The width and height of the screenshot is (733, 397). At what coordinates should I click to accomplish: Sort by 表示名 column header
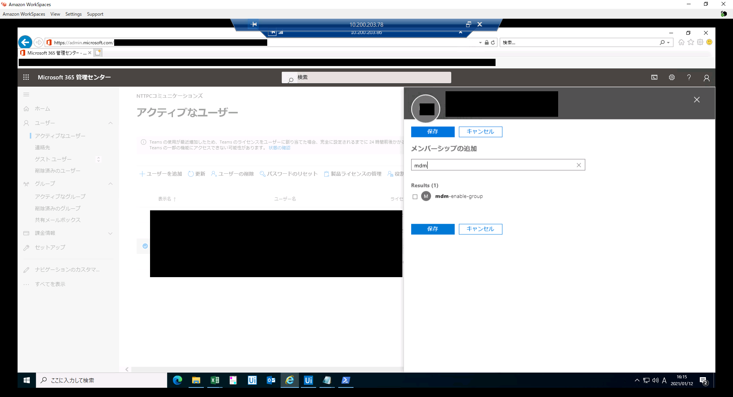point(167,199)
